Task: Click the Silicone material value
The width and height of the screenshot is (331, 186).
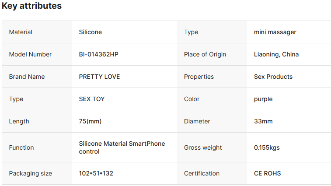Action: coord(91,32)
